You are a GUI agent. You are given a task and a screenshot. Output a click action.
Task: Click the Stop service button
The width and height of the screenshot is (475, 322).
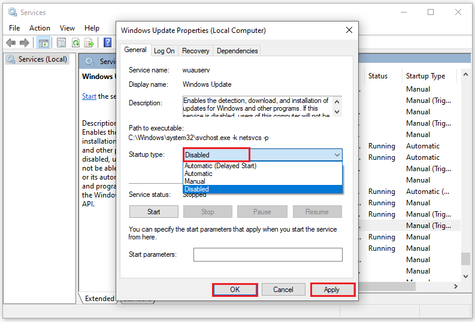207,212
